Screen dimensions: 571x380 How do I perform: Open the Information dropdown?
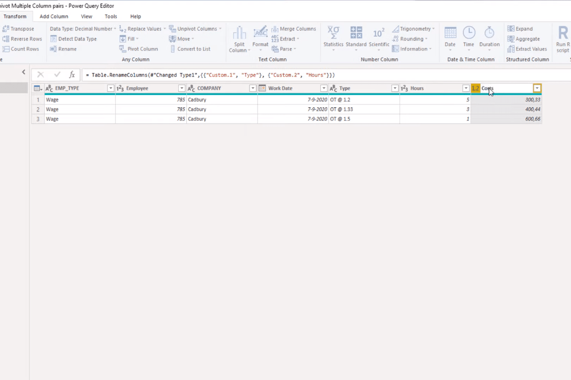[x=412, y=49]
